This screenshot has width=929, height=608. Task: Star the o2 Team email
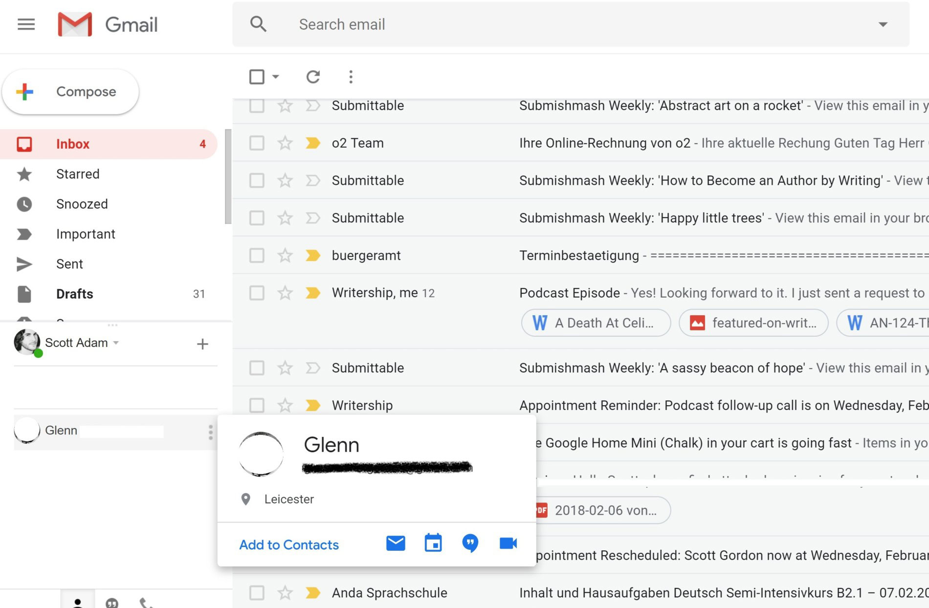click(285, 143)
